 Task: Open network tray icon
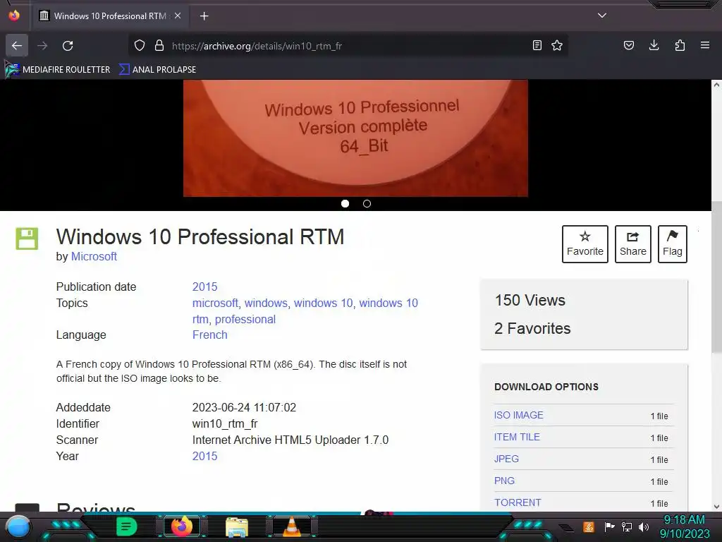(x=627, y=526)
